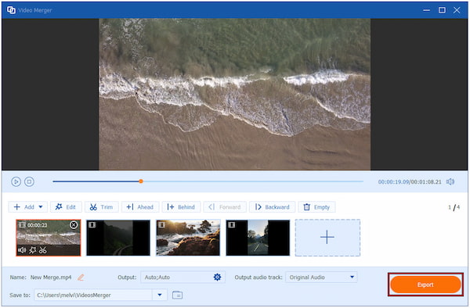Click the video preview area
Screen dimensions: 470x308
click(x=235, y=94)
